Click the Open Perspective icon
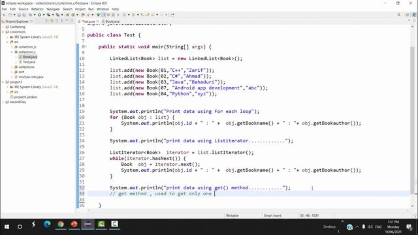The image size is (418, 235). 407,15
